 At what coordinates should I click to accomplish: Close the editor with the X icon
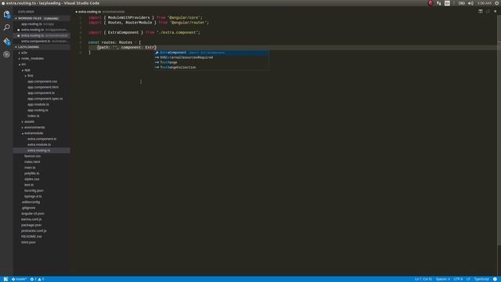click(x=496, y=11)
